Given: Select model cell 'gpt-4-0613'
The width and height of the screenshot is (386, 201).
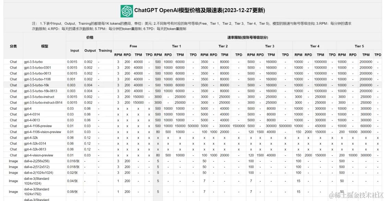Looking at the screenshot, I should [32, 120].
